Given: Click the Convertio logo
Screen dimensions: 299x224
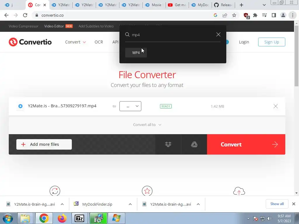Looking at the screenshot, I should tap(30, 42).
